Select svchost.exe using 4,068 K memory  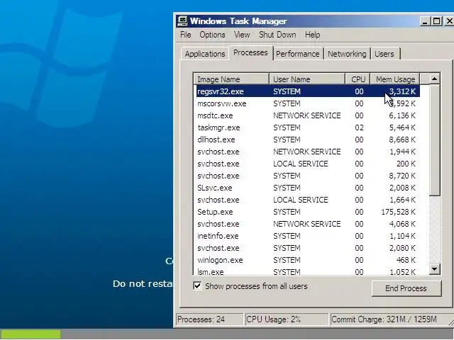[308, 224]
